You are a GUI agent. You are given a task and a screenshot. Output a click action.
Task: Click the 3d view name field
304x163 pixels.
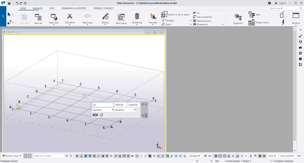[102, 105]
